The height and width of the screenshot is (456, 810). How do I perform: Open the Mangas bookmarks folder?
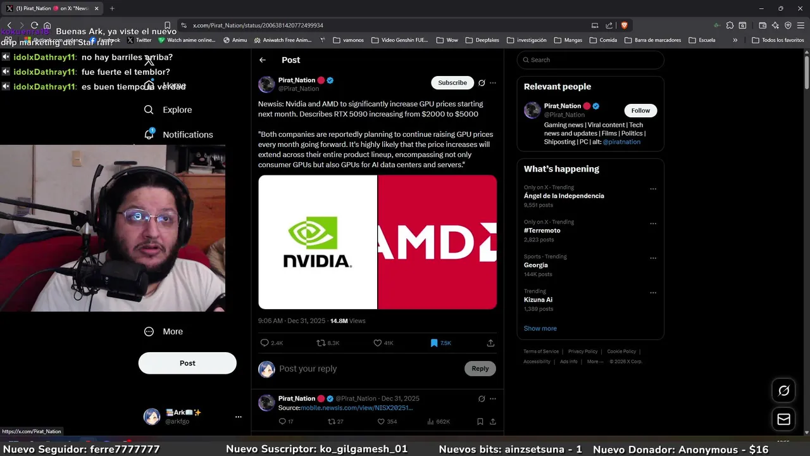[x=568, y=40]
